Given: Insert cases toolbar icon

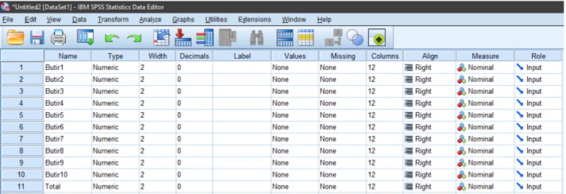Looking at the screenshot, I should click(x=285, y=38).
